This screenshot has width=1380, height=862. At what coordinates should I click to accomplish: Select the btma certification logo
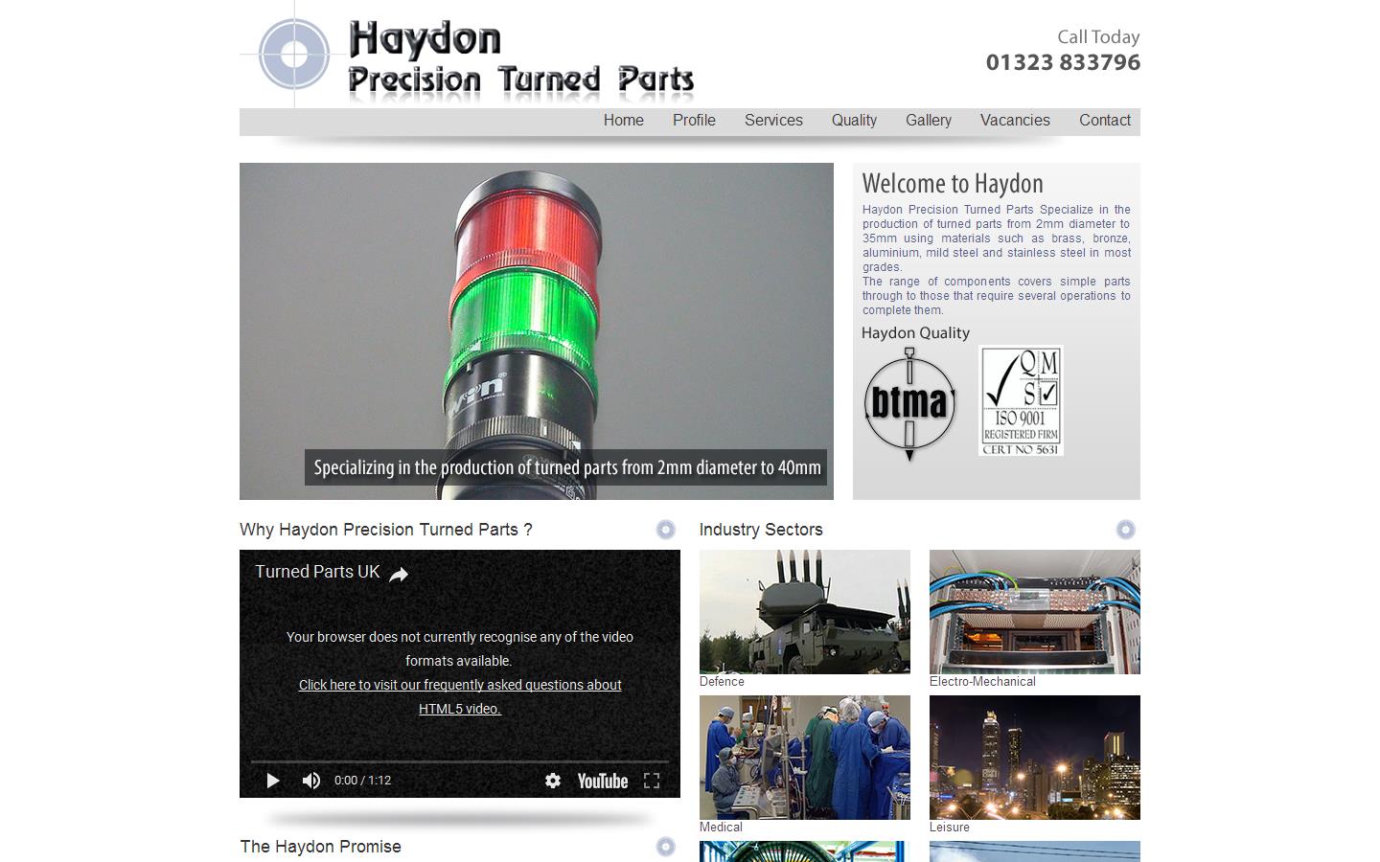pos(909,402)
